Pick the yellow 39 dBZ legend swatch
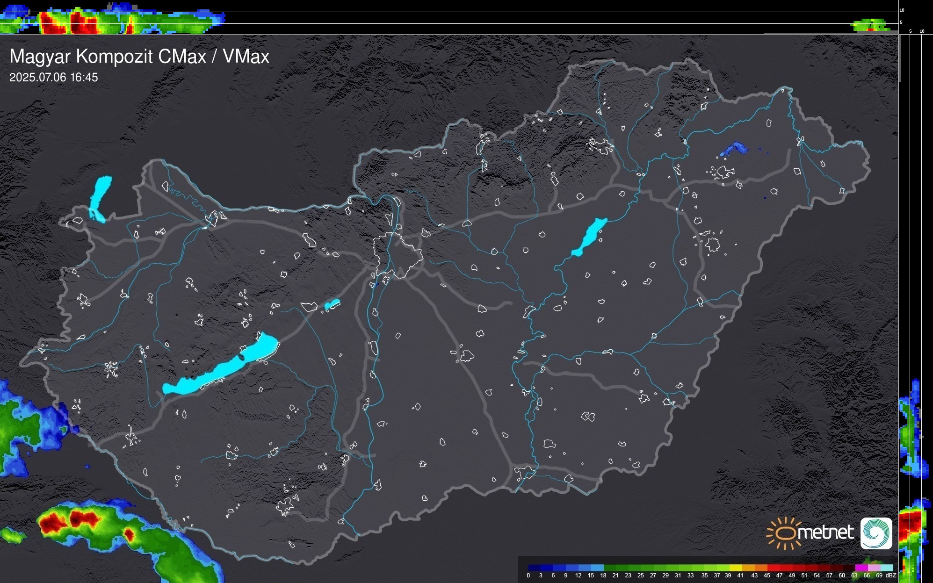 [x=736, y=568]
